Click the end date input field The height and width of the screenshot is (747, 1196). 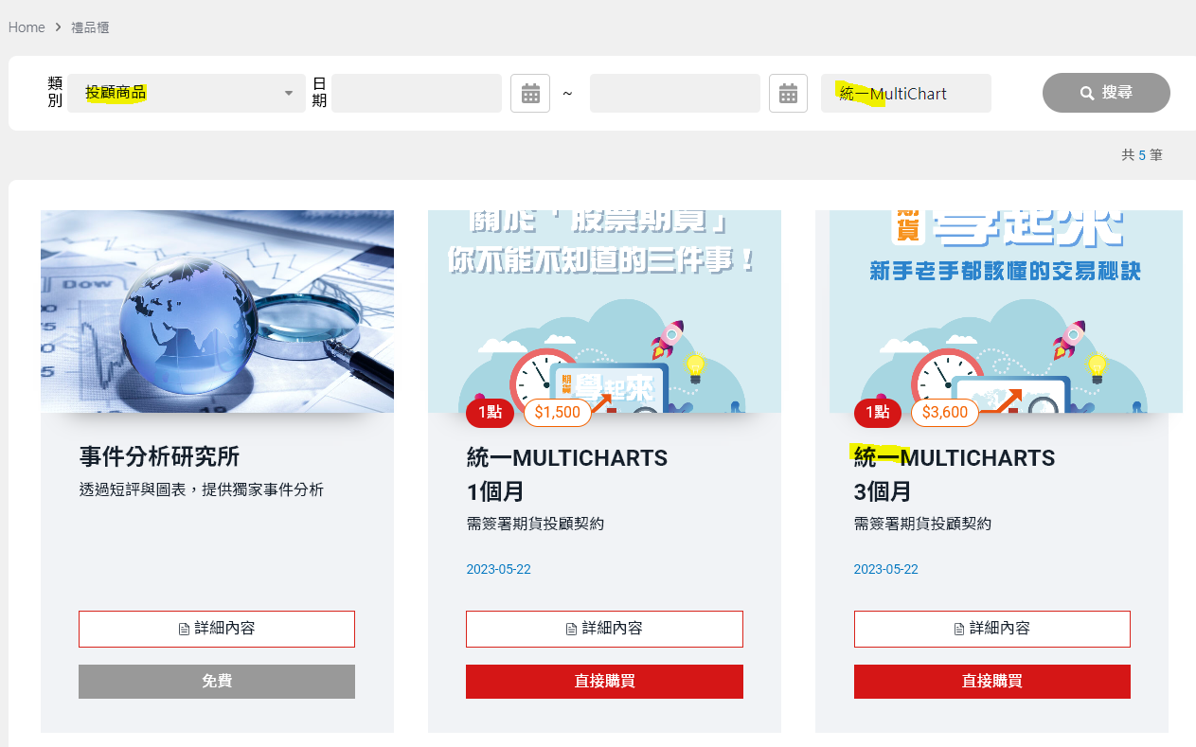(x=674, y=94)
